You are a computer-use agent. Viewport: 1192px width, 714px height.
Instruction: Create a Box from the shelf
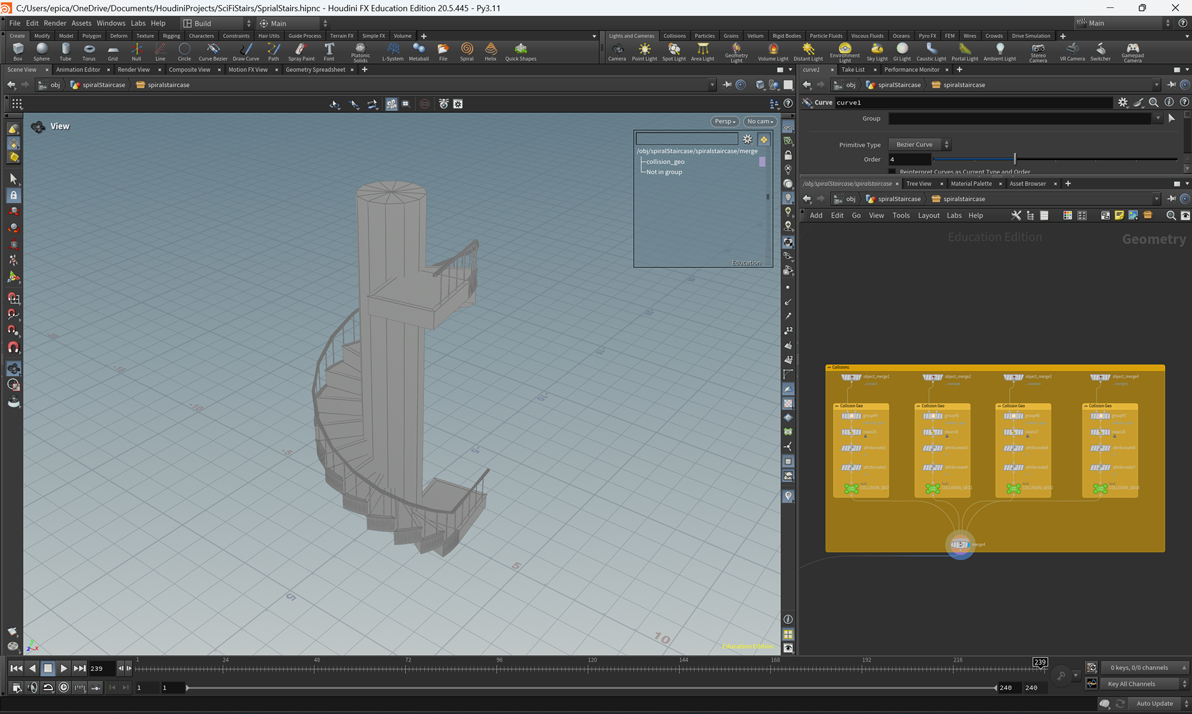[x=18, y=51]
